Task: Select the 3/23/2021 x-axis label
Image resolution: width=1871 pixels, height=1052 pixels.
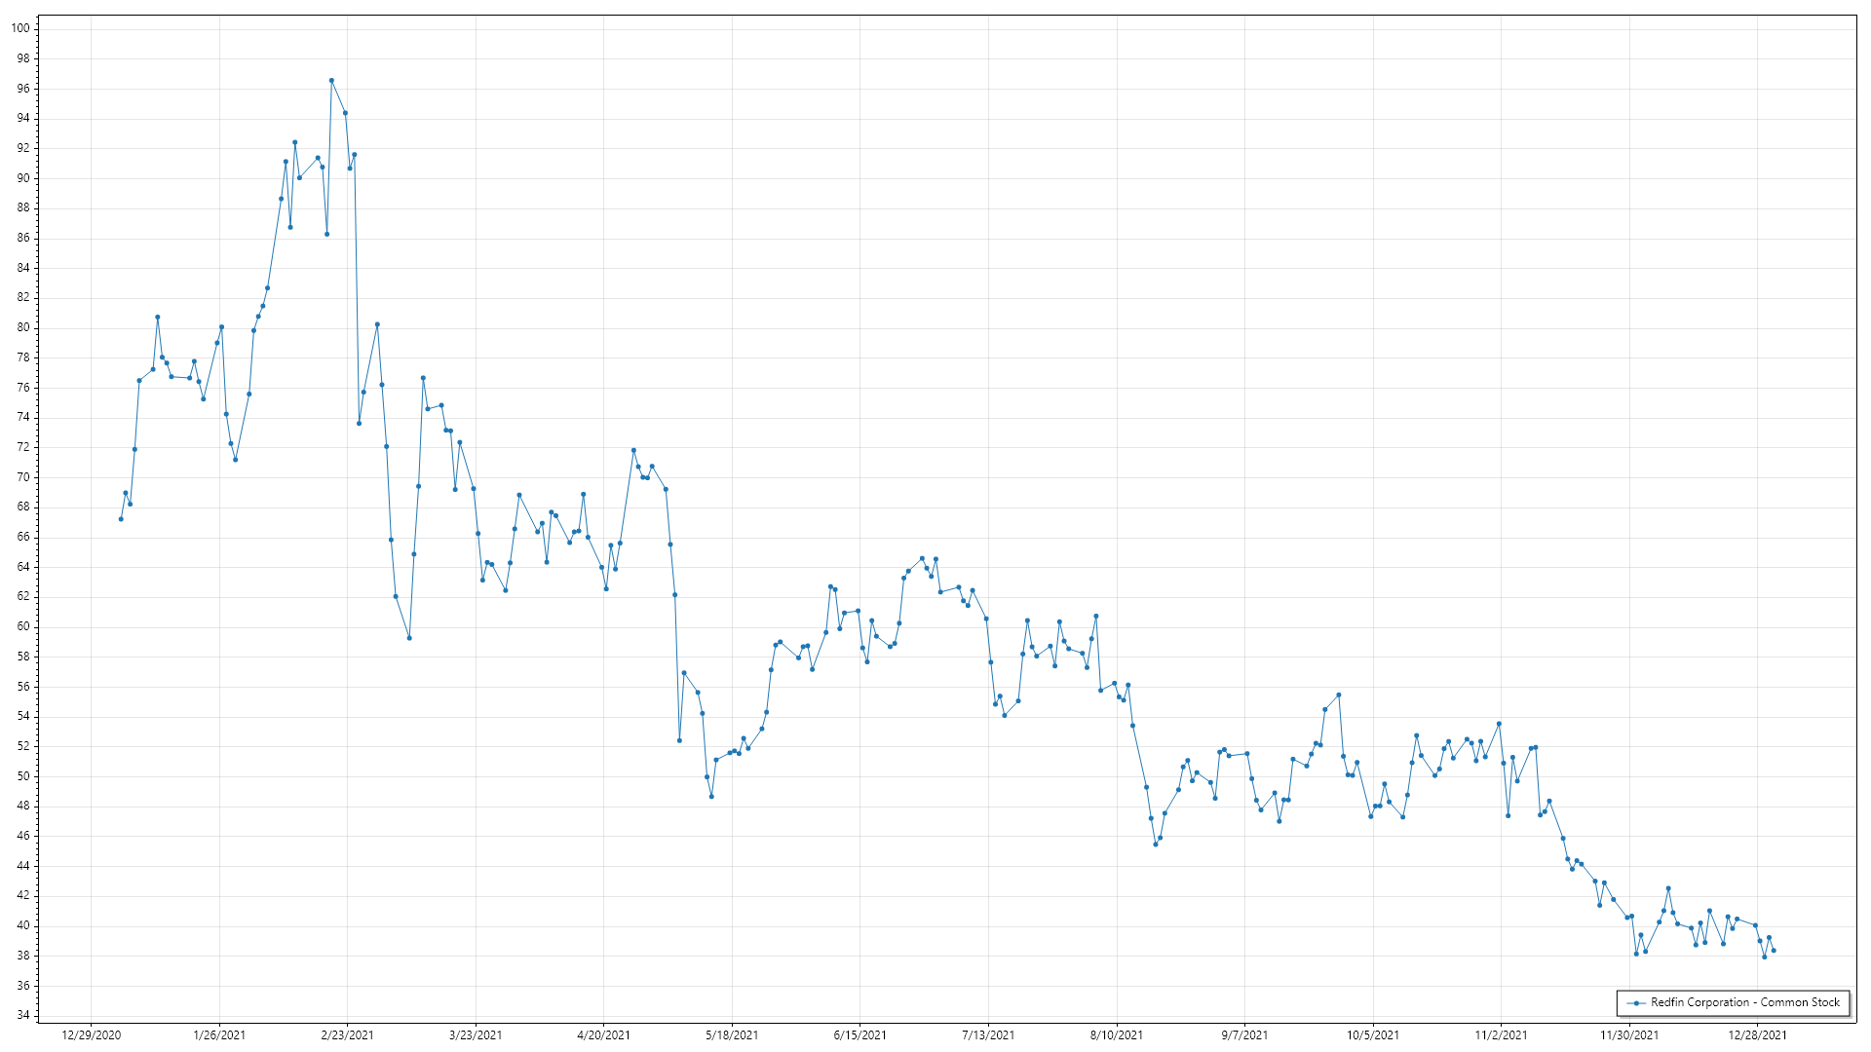Action: coord(476,1034)
